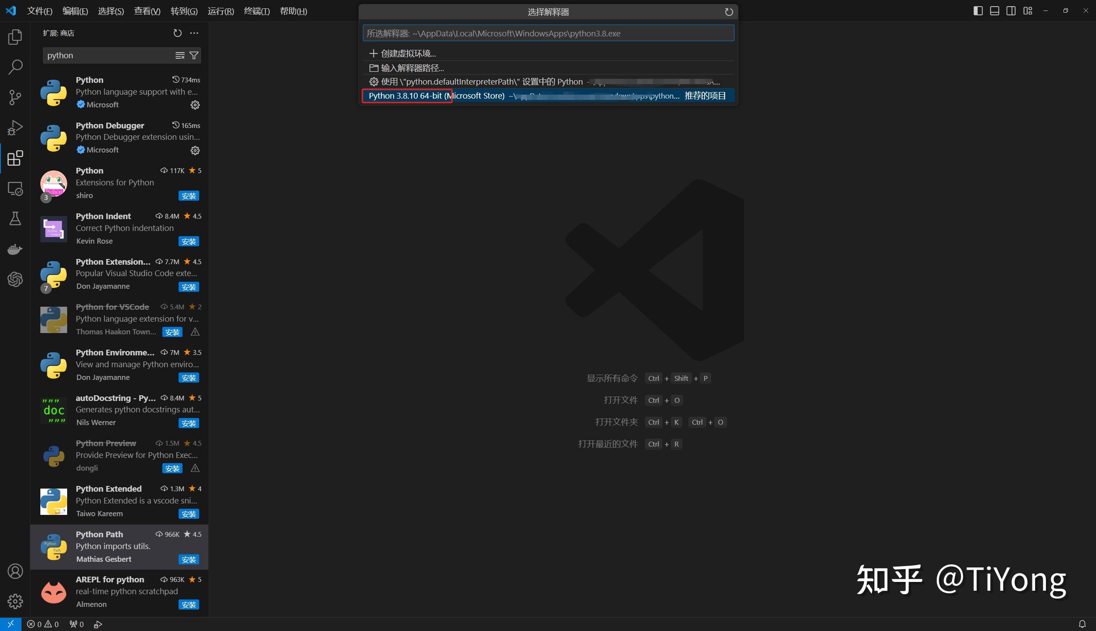Image resolution: width=1096 pixels, height=631 pixels.
Task: Open the Docker view icon
Action: click(x=15, y=249)
